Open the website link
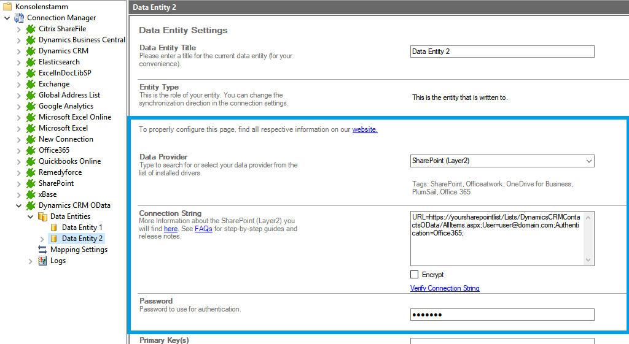 [x=365, y=129]
